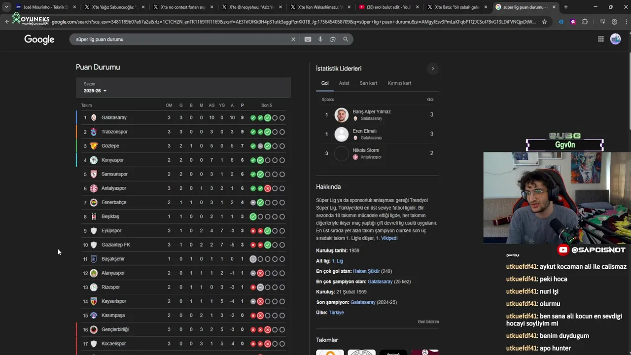Open the tab search dropdown arrow
Image resolution: width=631 pixels, height=355 pixels.
coord(6,7)
